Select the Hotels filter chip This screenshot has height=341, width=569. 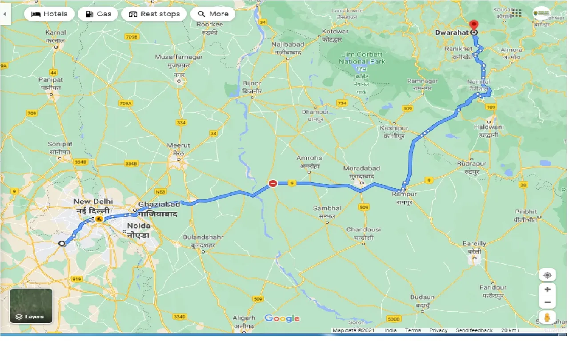point(49,14)
